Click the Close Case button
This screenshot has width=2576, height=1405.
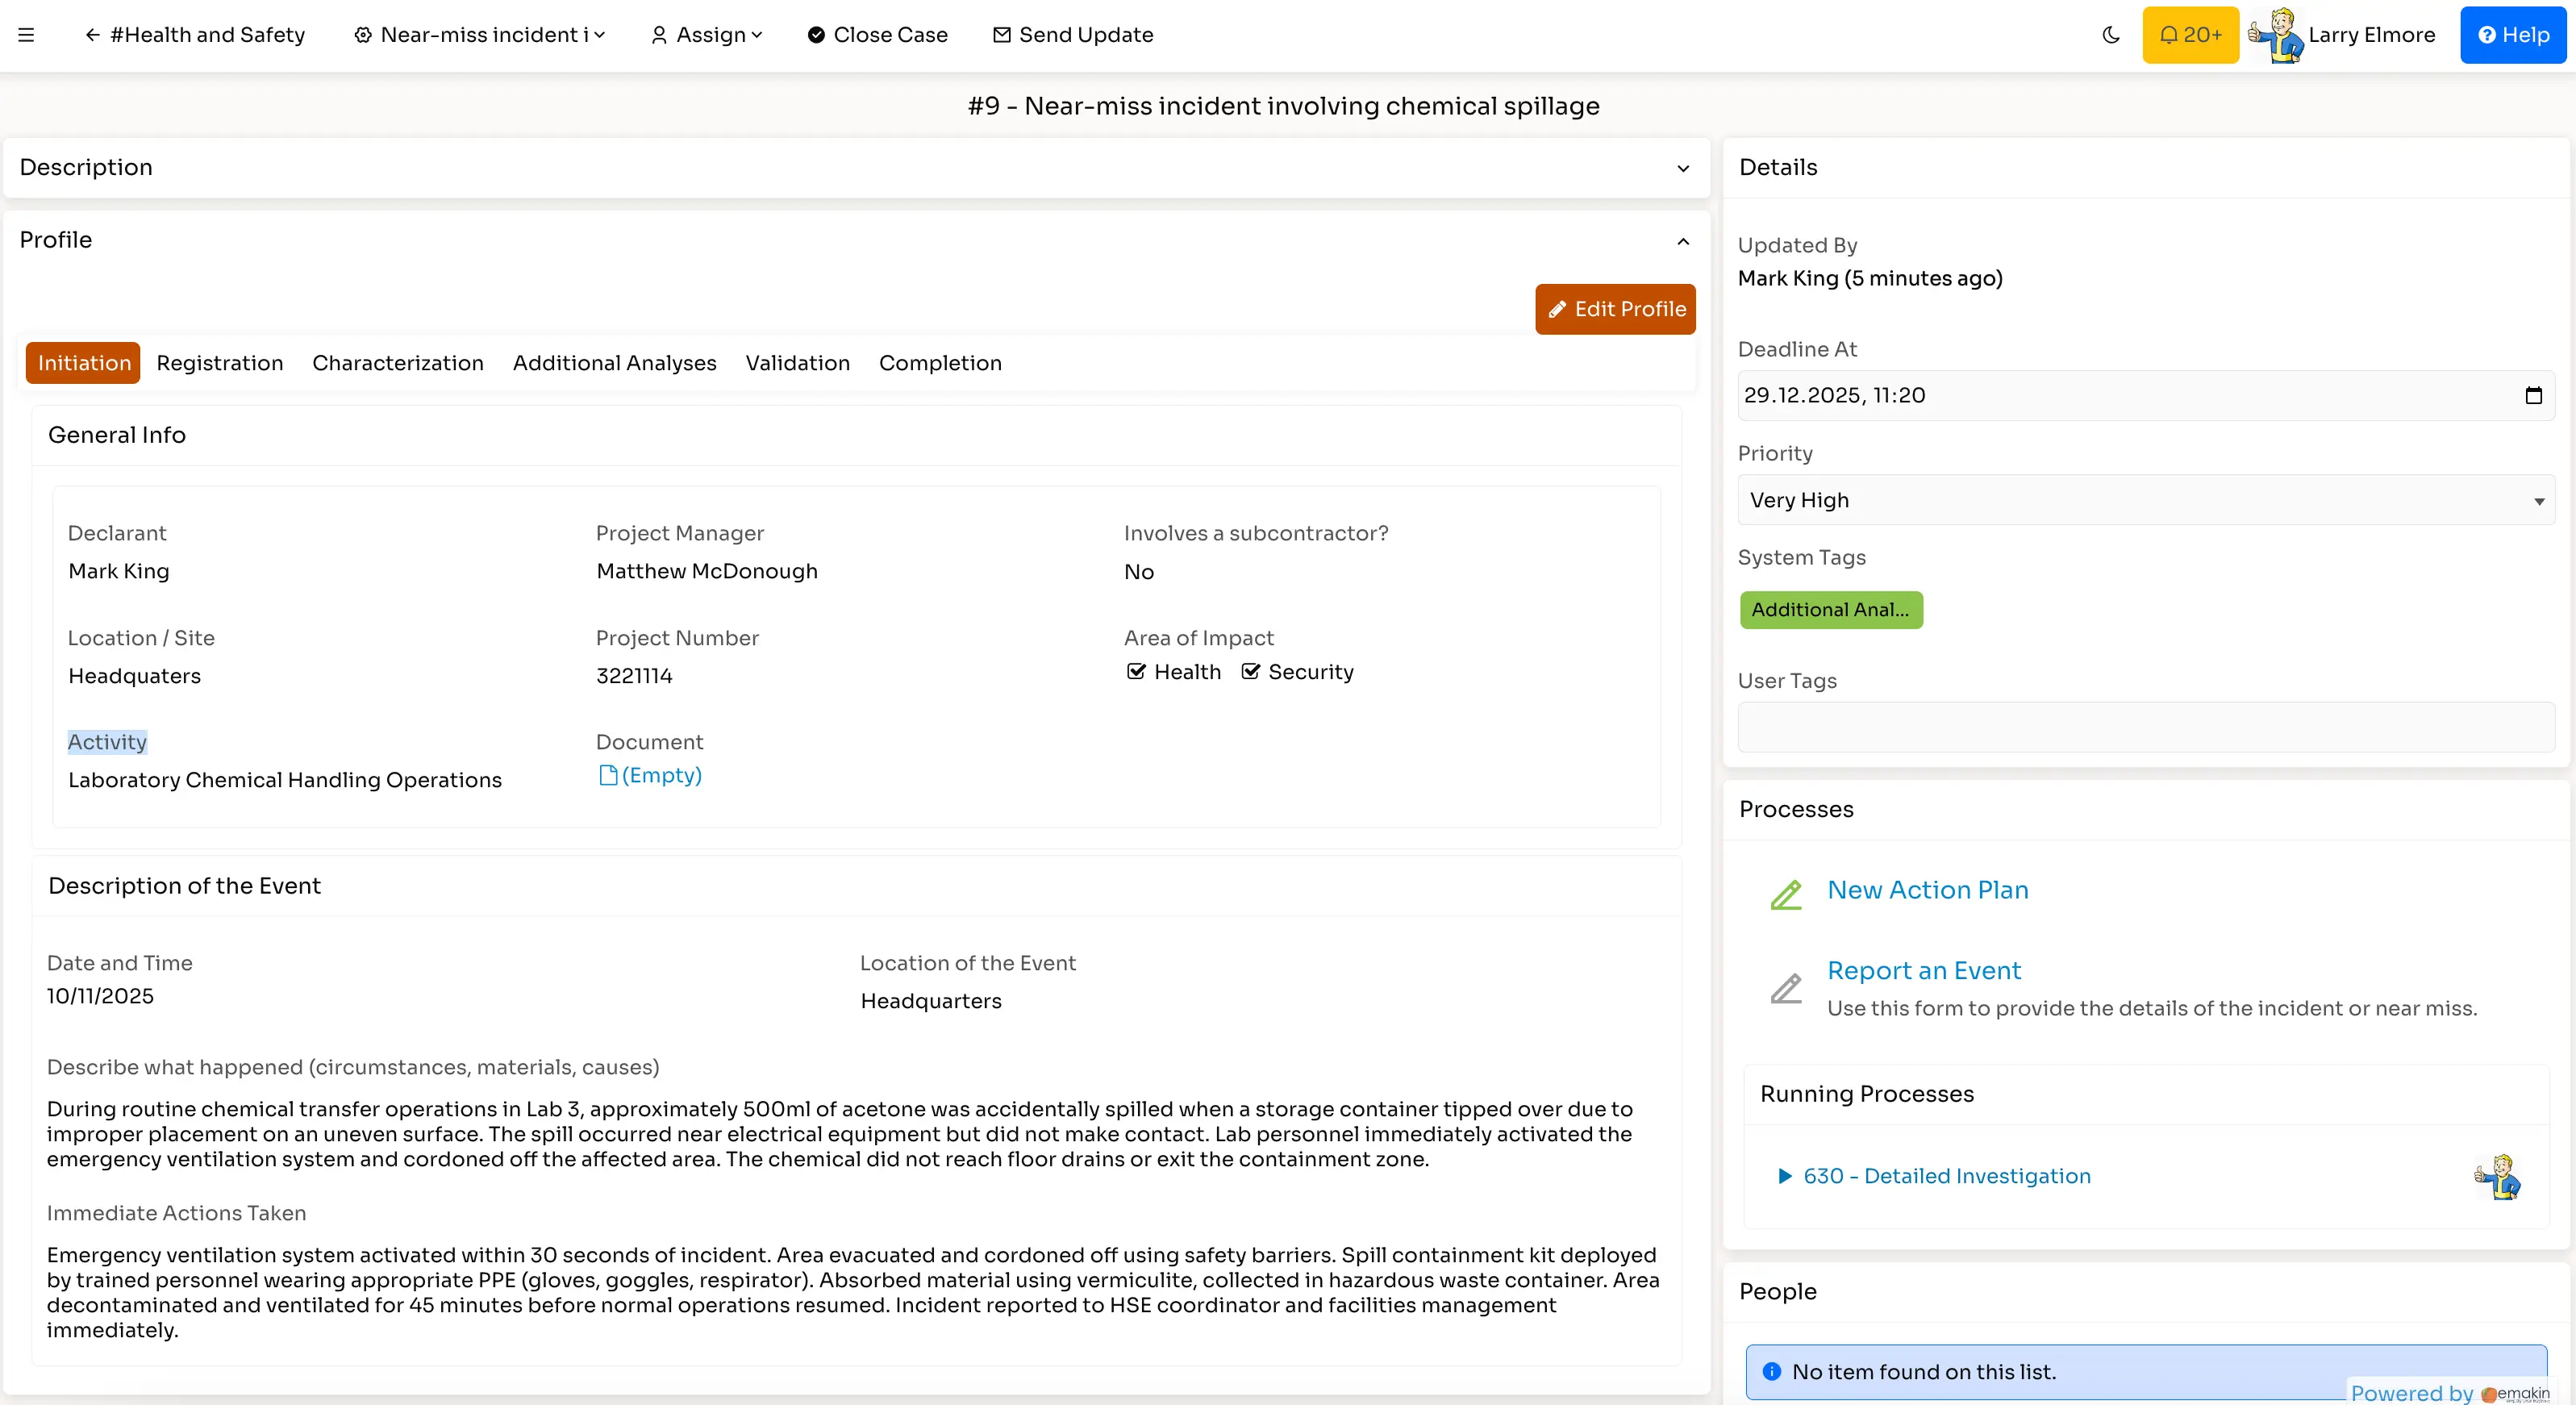(876, 34)
